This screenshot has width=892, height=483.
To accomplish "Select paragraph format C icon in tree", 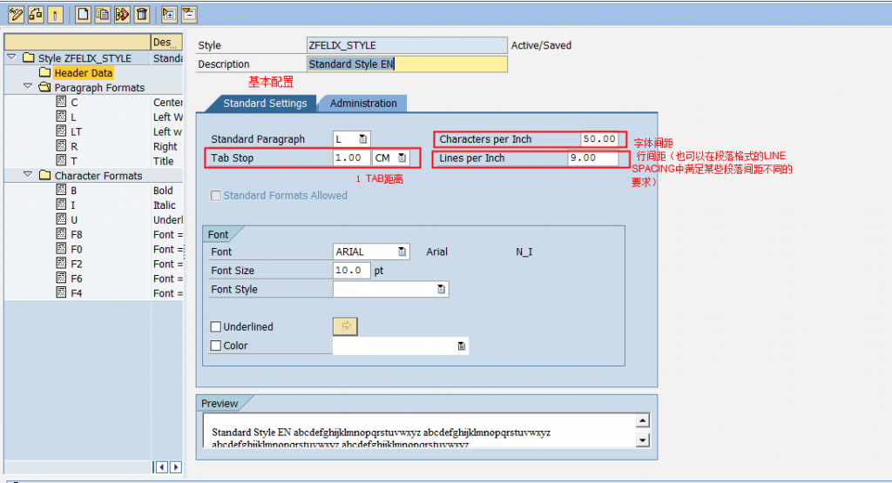I will [62, 102].
